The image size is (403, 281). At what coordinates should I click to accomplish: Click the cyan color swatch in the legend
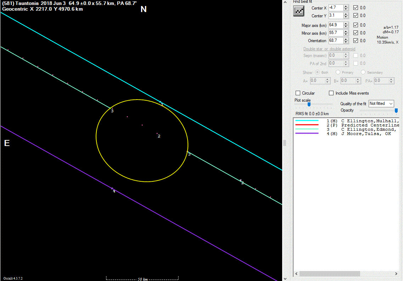(x=307, y=120)
